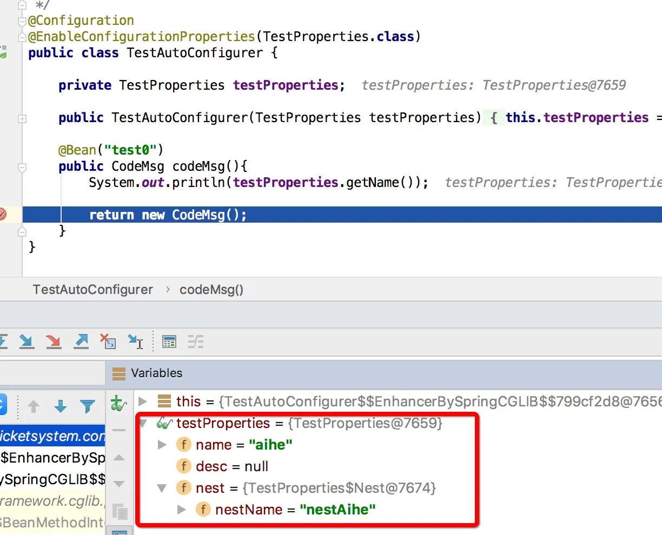Click the Drop Frame icon
Screen dimensions: 662x535
click(x=108, y=342)
